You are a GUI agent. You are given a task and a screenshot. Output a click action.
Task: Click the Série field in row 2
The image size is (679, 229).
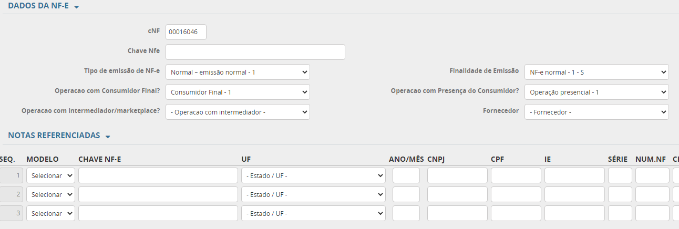pos(620,194)
